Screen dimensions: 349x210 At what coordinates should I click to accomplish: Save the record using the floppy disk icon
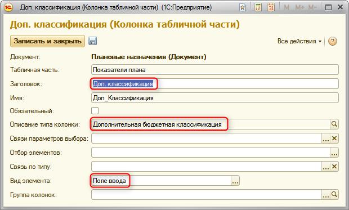point(92,41)
